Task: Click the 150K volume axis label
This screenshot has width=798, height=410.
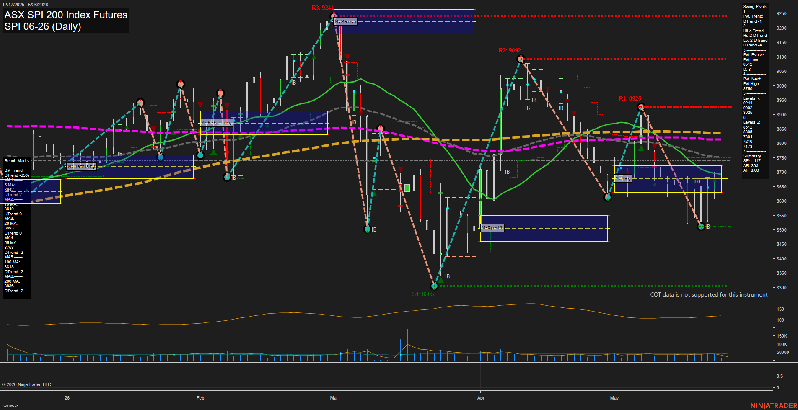Action: click(x=782, y=336)
